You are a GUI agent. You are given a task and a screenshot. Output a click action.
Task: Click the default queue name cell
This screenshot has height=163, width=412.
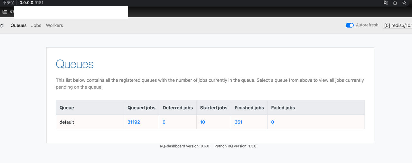click(x=90, y=122)
